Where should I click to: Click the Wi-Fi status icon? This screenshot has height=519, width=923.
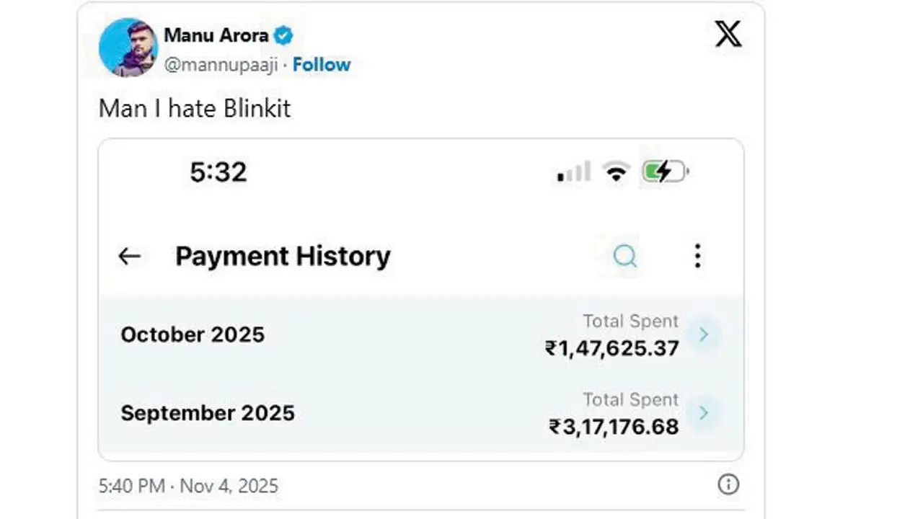[615, 171]
